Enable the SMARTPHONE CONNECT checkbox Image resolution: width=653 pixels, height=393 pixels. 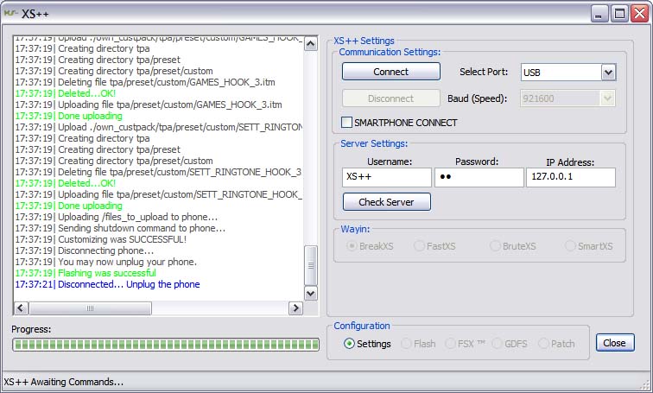pyautogui.click(x=346, y=123)
